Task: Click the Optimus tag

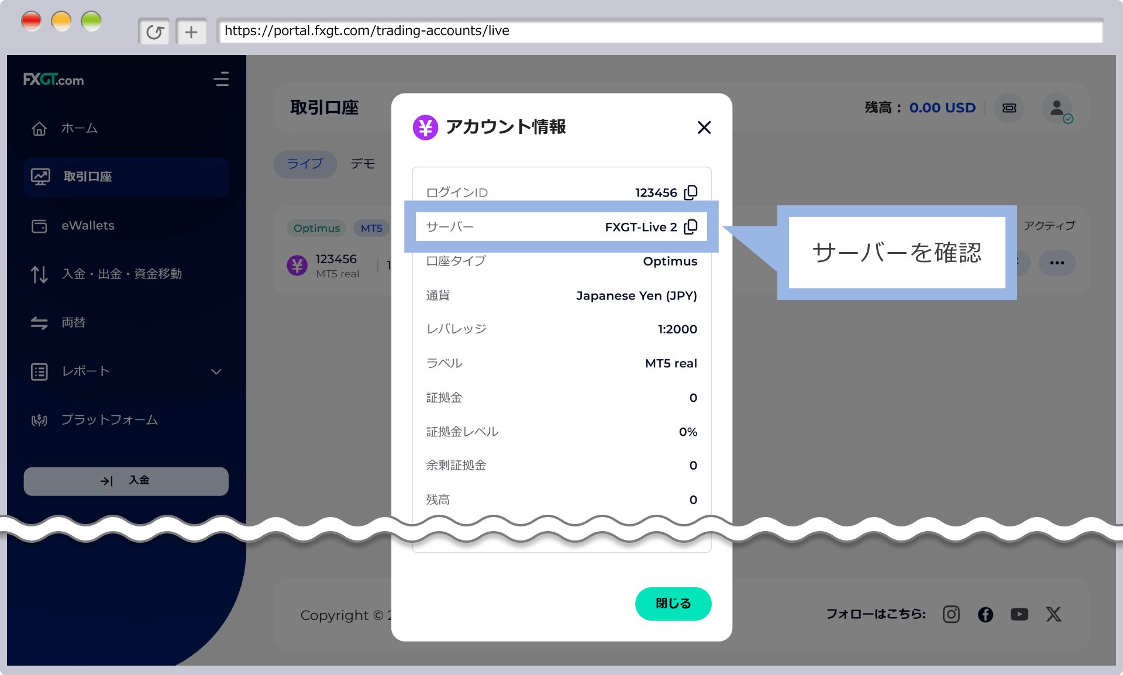Action: [x=316, y=228]
